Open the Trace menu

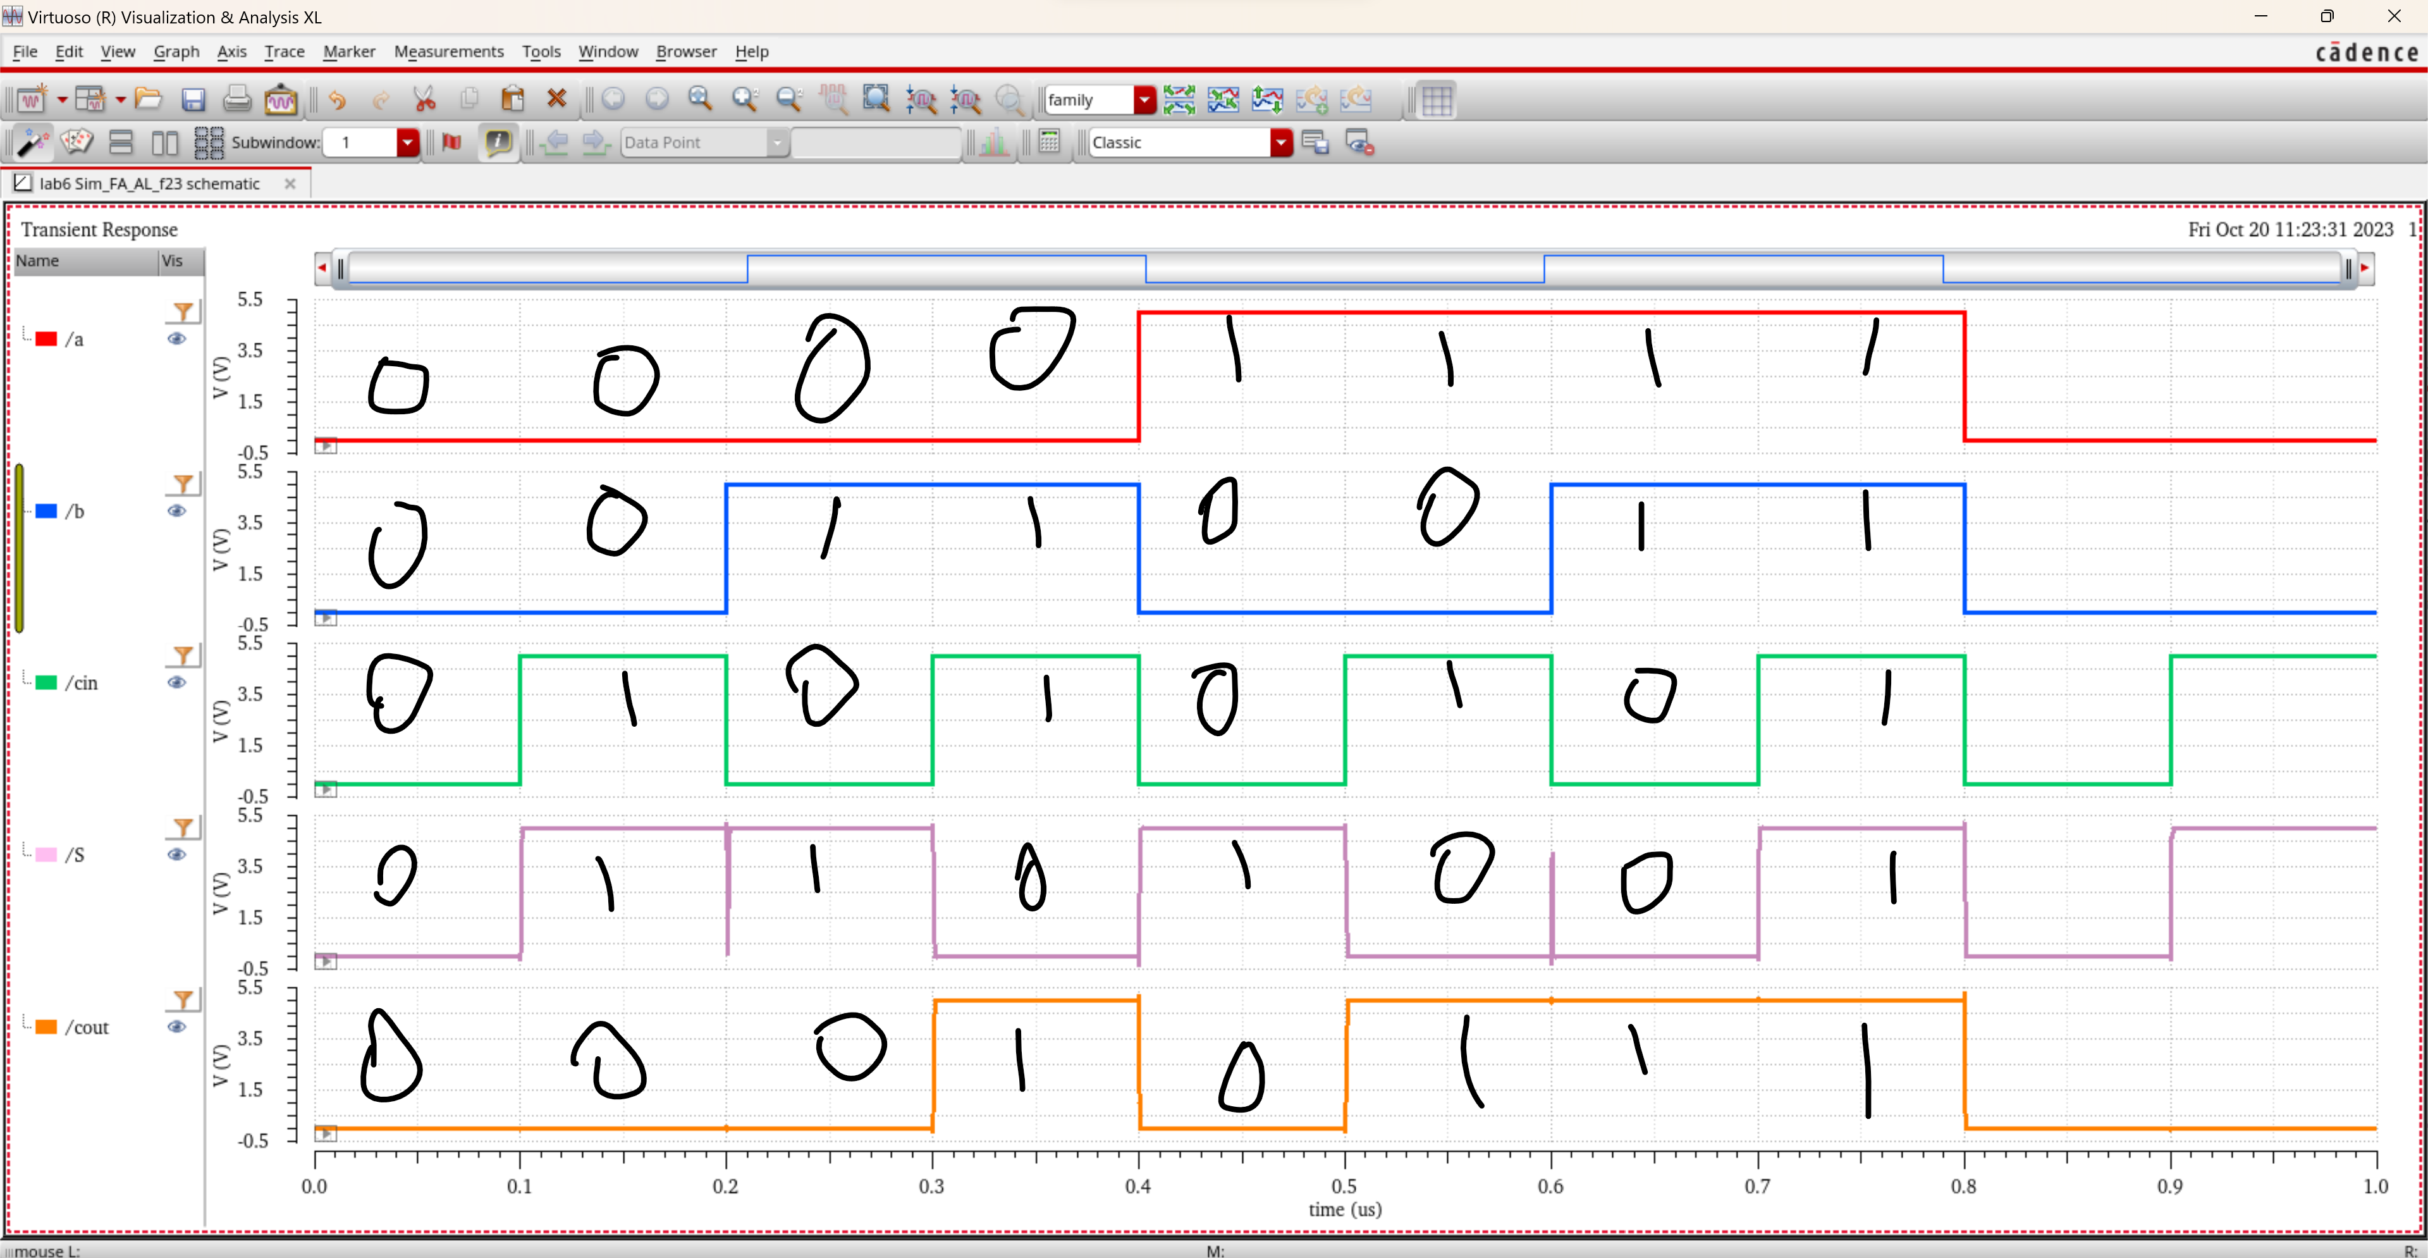[284, 52]
